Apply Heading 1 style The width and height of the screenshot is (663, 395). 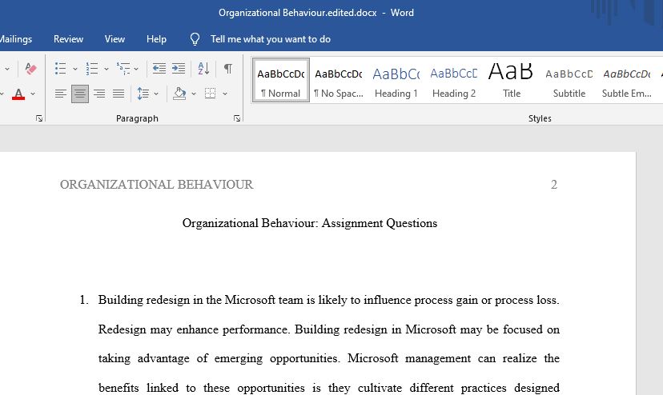[396, 80]
